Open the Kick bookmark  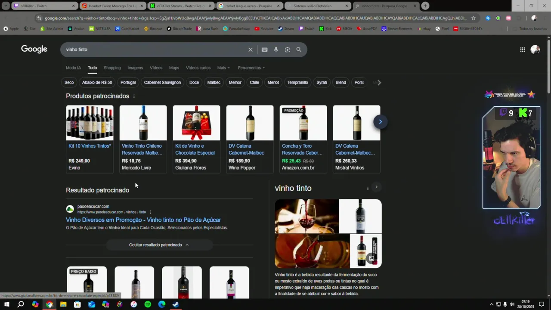pos(325,29)
